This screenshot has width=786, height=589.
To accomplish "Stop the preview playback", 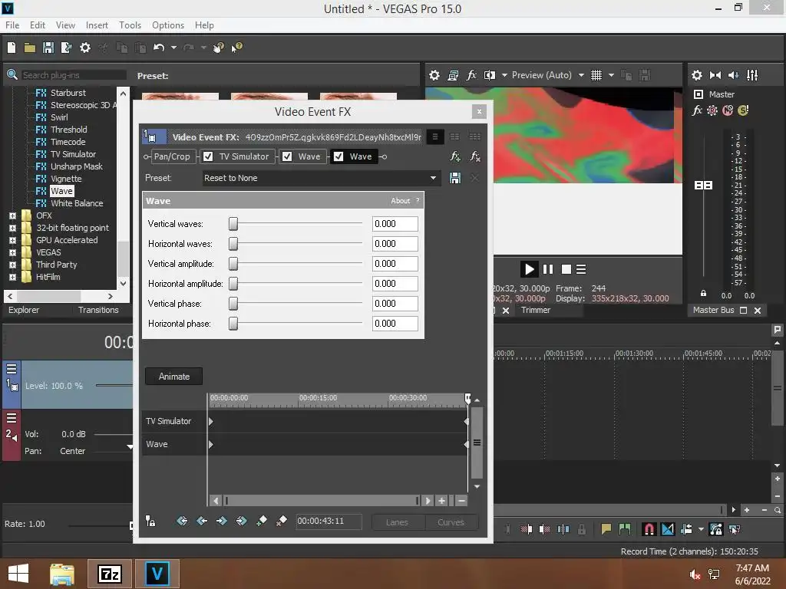I will [566, 269].
